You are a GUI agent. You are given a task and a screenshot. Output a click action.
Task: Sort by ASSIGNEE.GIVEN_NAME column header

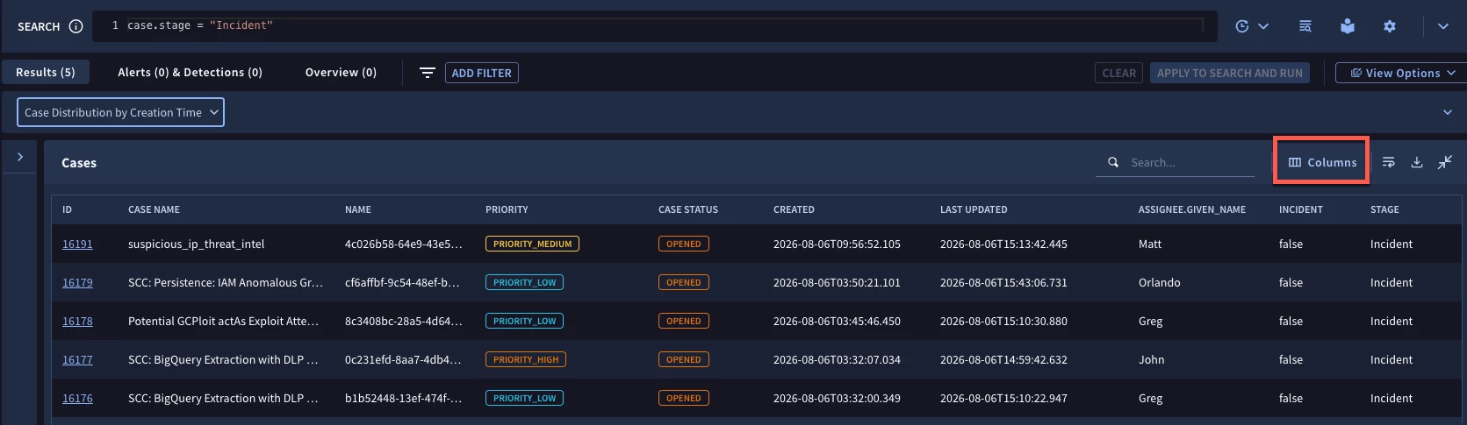(1192, 209)
